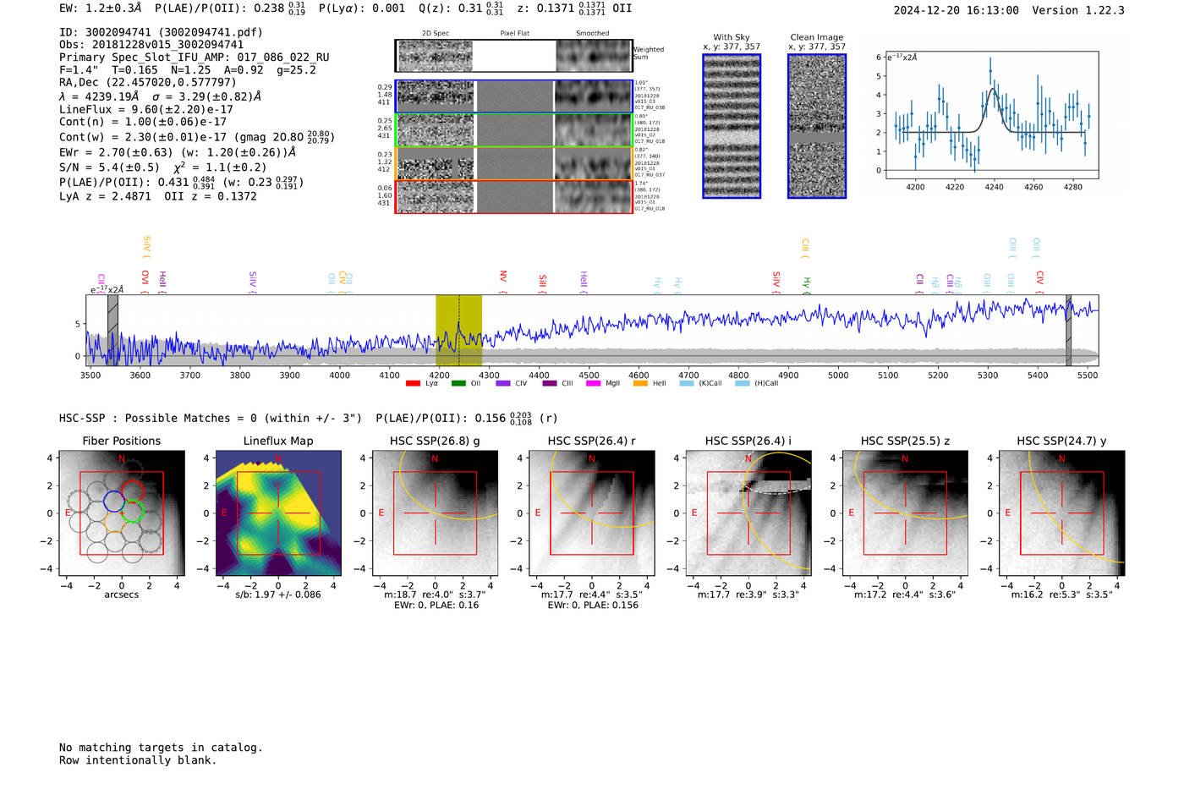Viewport: 1184px width, 806px height.
Task: Select the HSC SSP(26.4) i cutout
Action: (748, 513)
